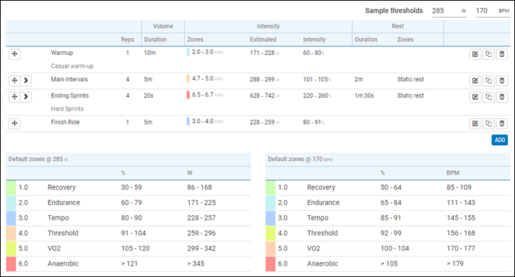Screen dimensions: 515x277
Task: Click the Rest group header
Action: click(x=398, y=26)
